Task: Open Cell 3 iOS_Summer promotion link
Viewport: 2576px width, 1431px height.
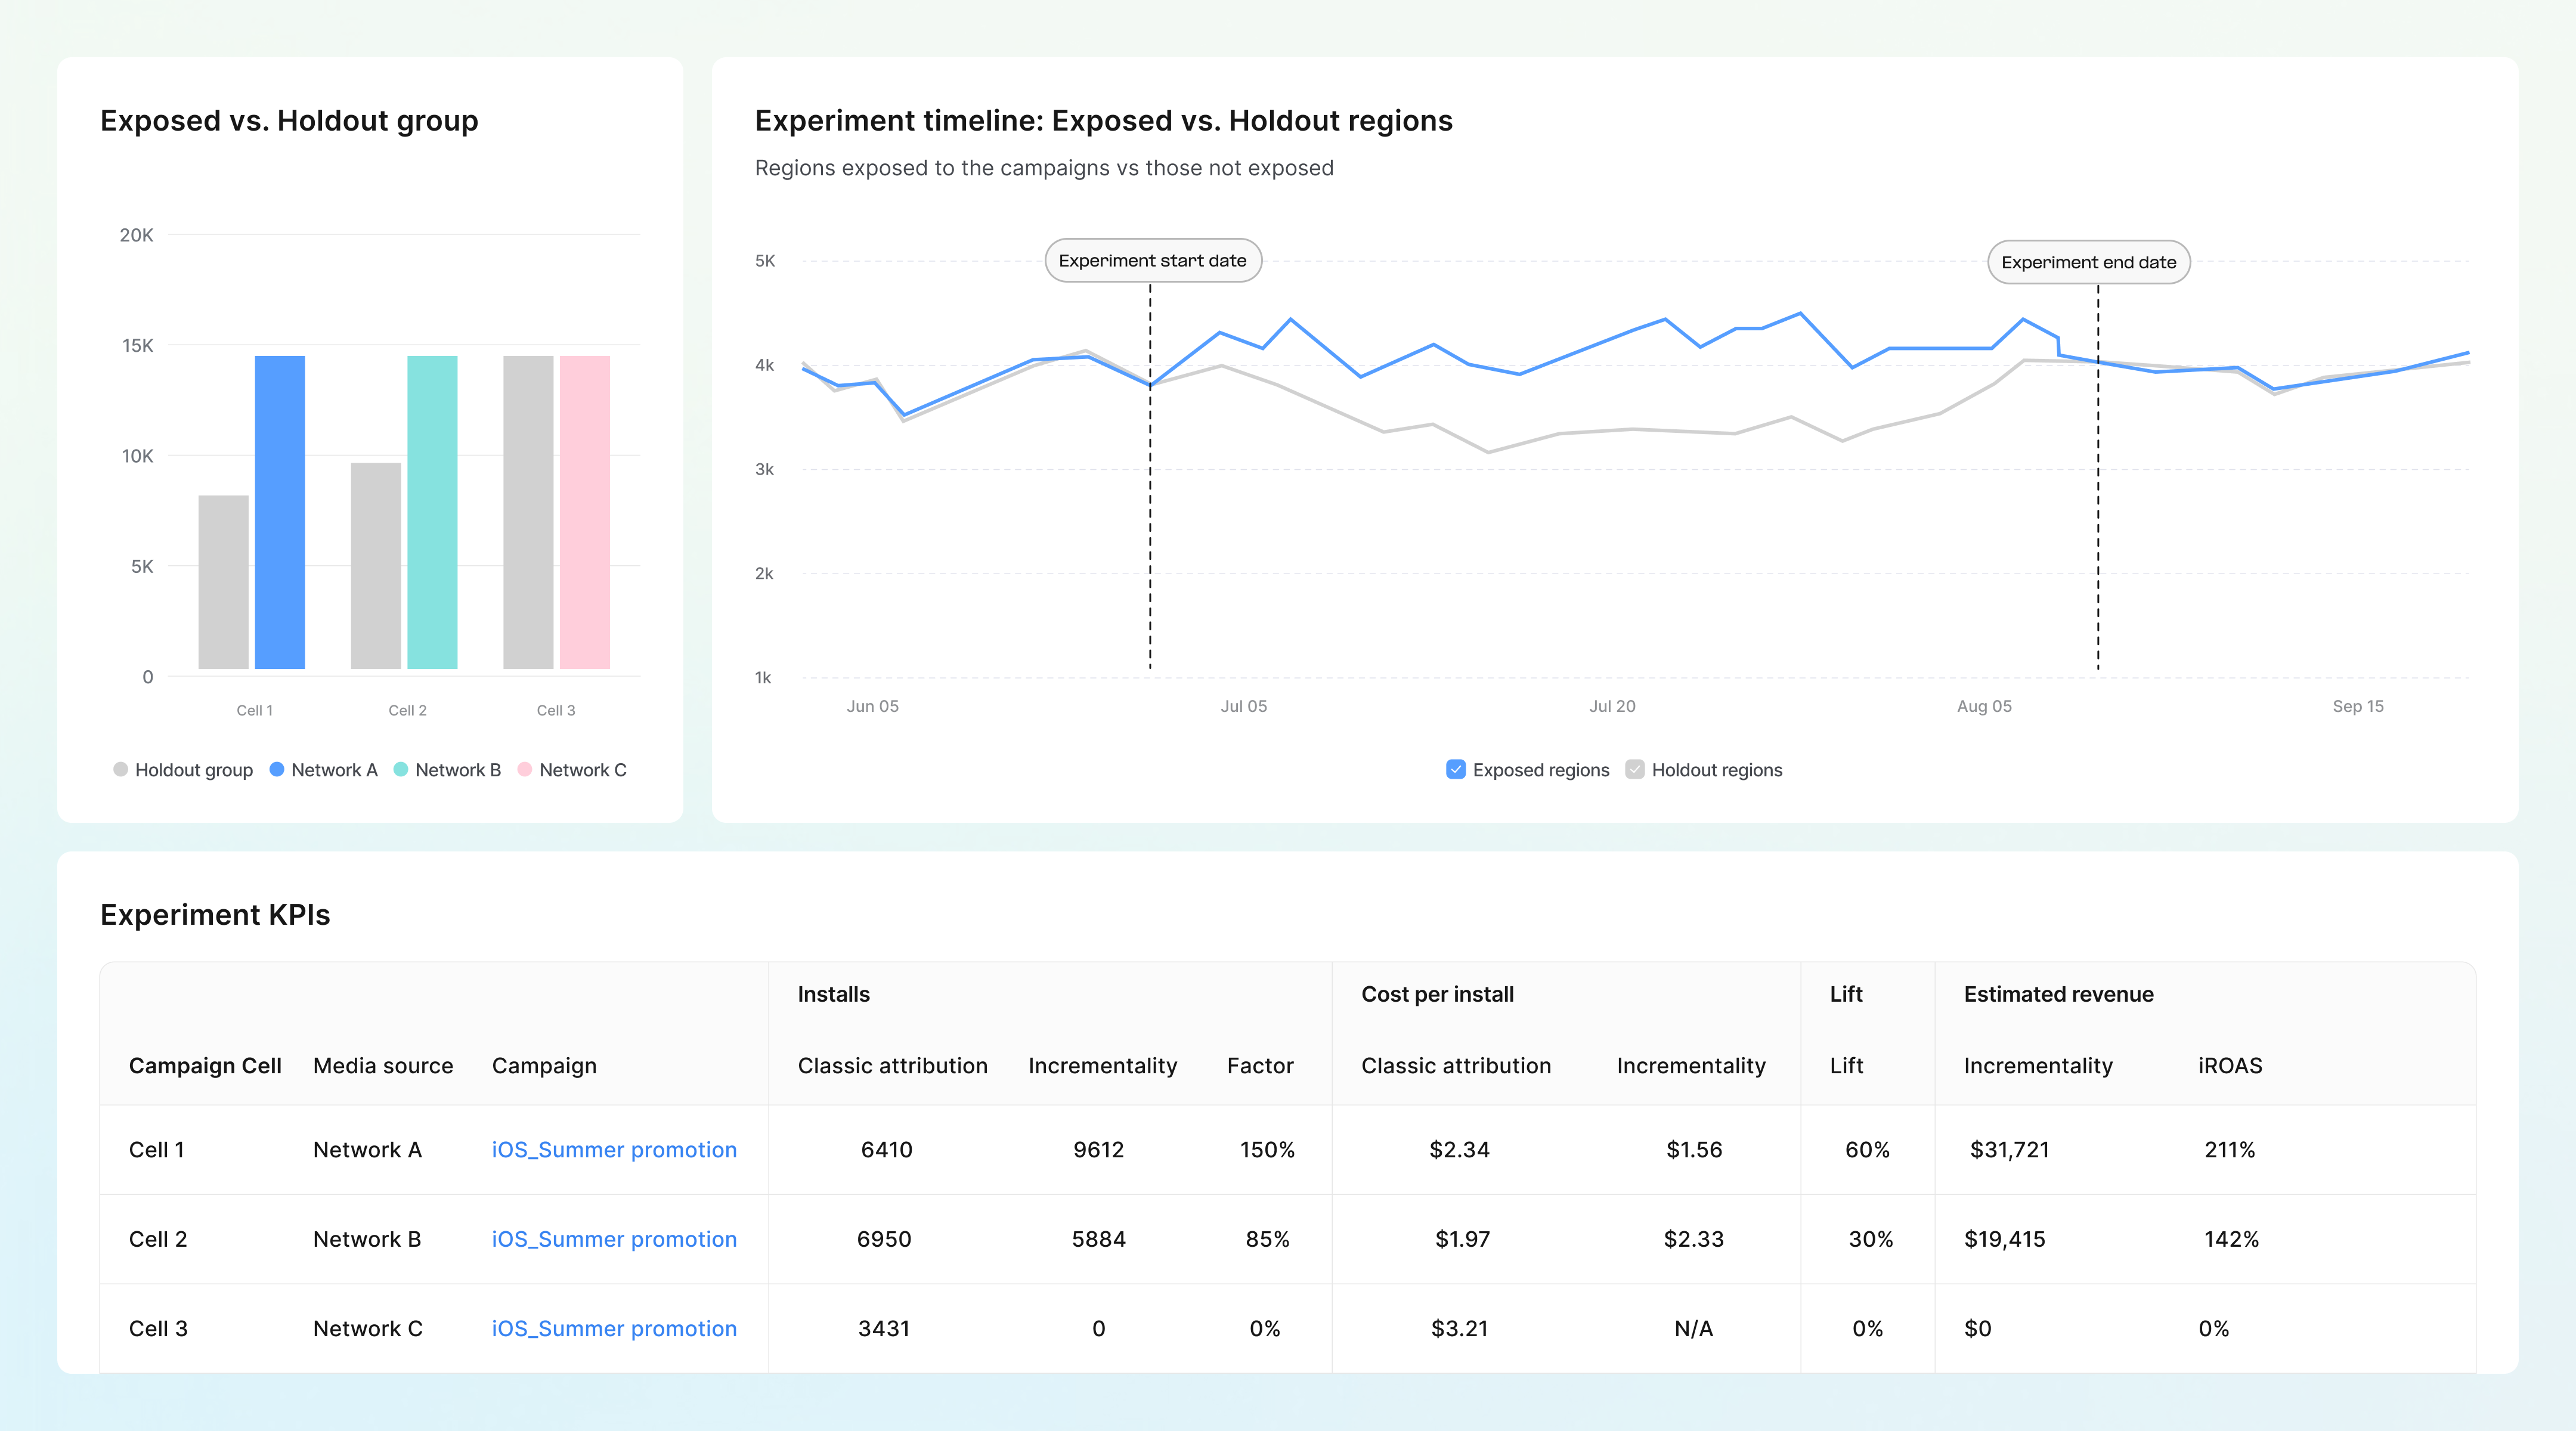Action: pyautogui.click(x=613, y=1328)
